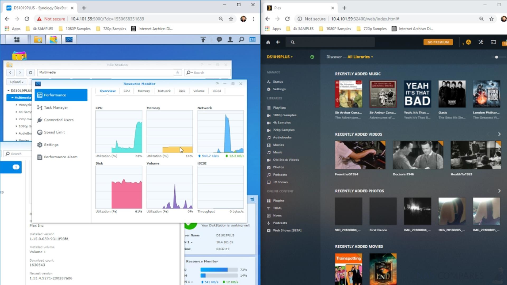Click DSM search magnifier icon
Viewport: 507px width, 285px height.
[241, 40]
